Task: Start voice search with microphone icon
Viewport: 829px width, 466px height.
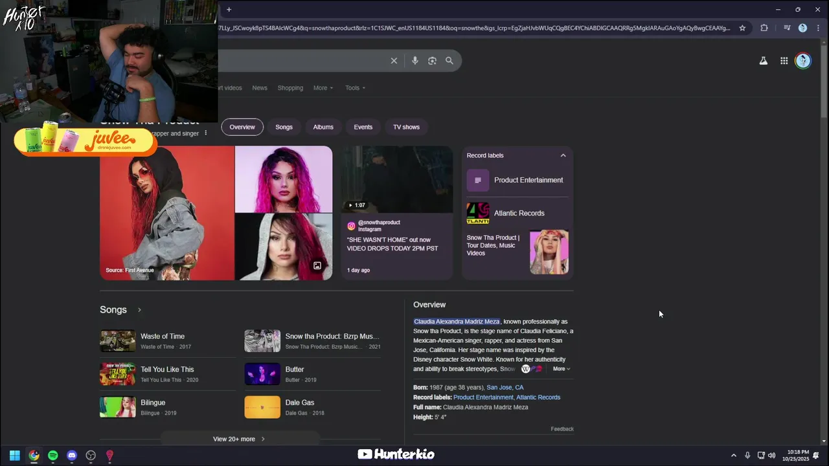Action: coord(415,61)
